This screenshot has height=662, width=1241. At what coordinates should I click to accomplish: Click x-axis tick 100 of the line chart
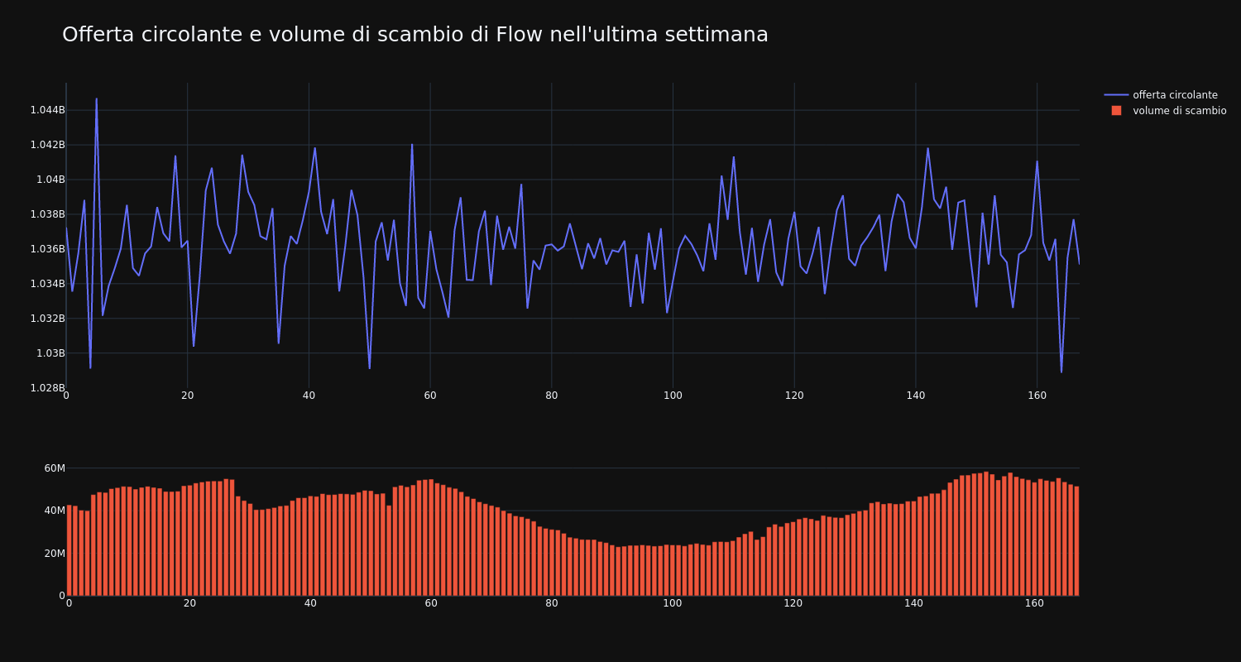[x=673, y=396]
